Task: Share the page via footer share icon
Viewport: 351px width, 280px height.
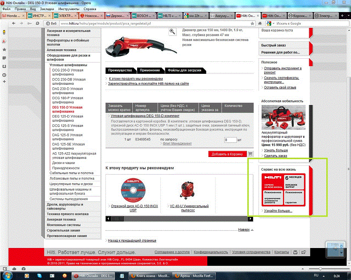Action: [304, 252]
